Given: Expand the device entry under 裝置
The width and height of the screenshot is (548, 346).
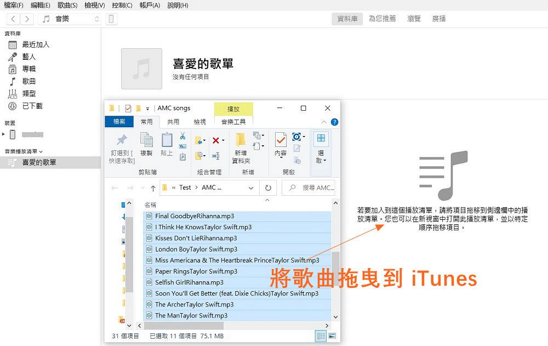Looking at the screenshot, I should point(3,134).
